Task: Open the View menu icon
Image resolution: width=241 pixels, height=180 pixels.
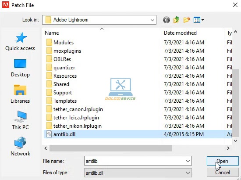Action: click(x=199, y=20)
